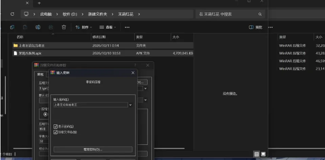Screen dimensions: 325x160
Task: Click the Copy icon in Explorer toolbar
Action: click(x=12, y=27)
